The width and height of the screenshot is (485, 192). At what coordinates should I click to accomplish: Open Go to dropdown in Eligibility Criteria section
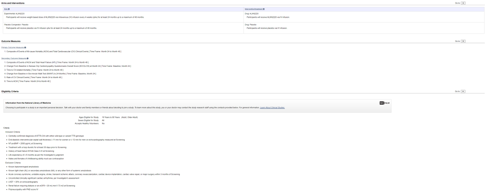(x=463, y=91)
